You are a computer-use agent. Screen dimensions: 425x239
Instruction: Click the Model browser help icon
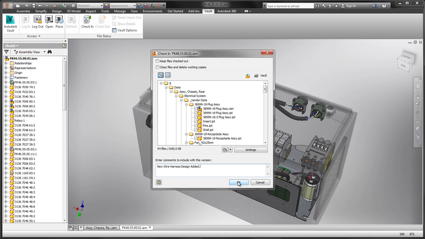click(64, 45)
